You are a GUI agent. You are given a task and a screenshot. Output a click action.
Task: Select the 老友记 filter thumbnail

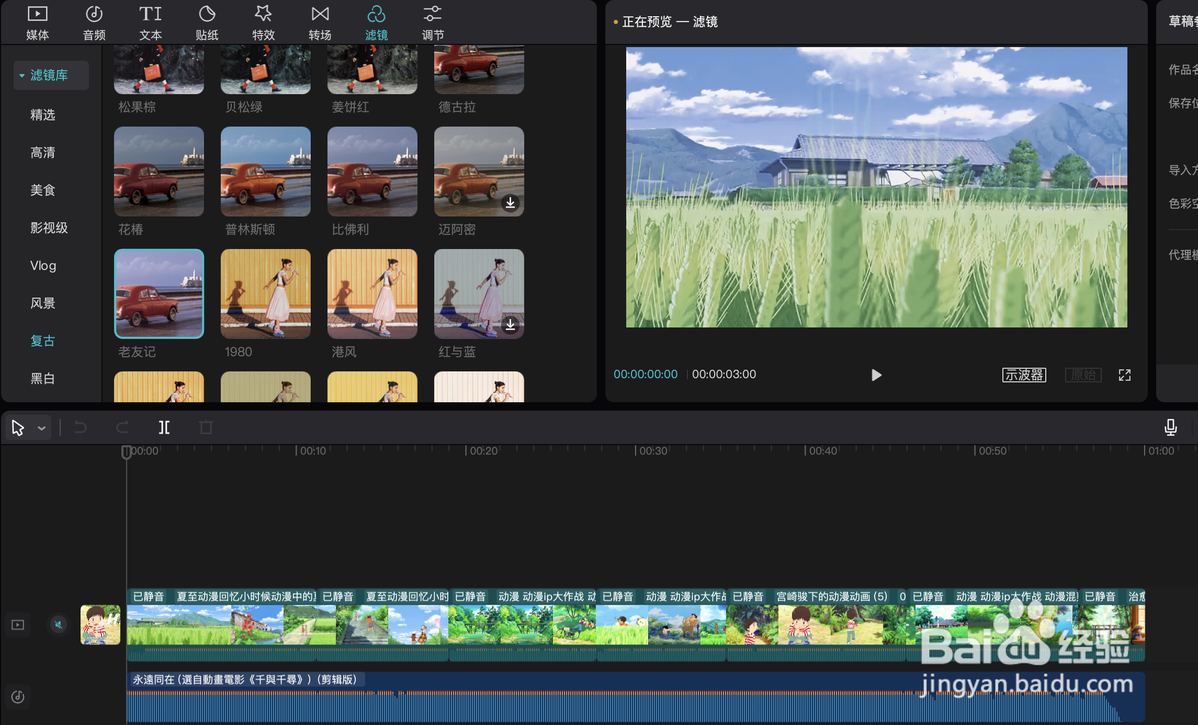(x=159, y=294)
